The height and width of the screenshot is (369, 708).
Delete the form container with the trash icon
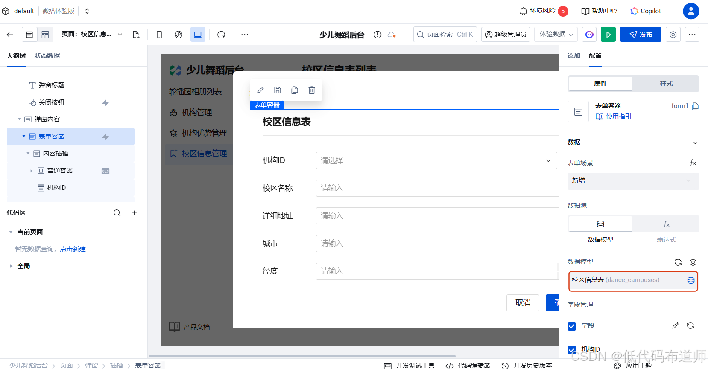(x=312, y=90)
